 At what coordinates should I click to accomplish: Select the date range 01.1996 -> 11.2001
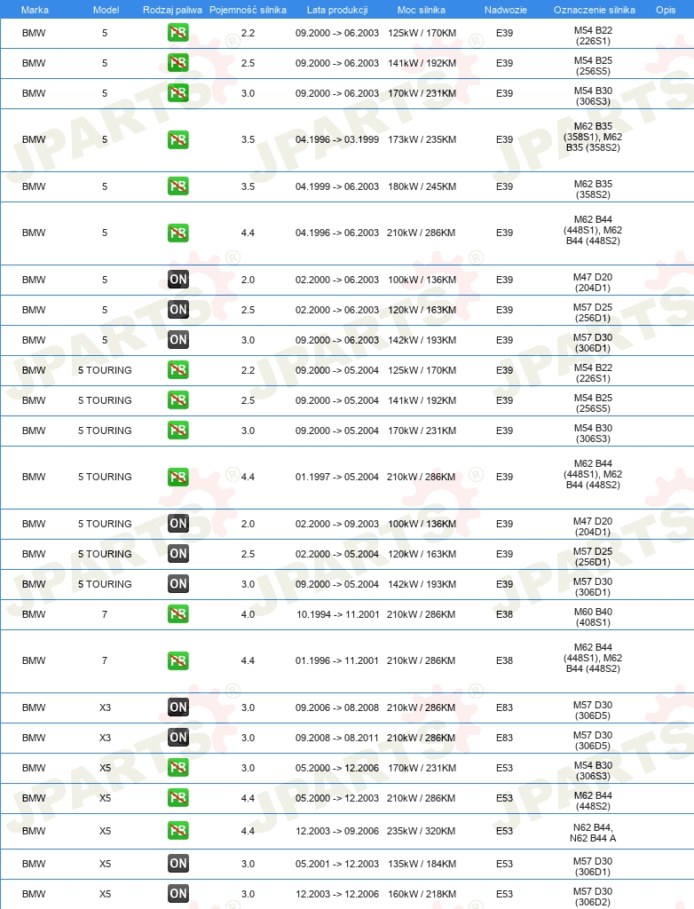(x=337, y=660)
